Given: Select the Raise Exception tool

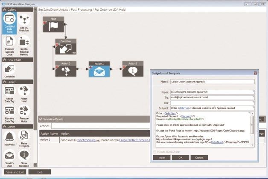Looking at the screenshot, I should [24, 139].
